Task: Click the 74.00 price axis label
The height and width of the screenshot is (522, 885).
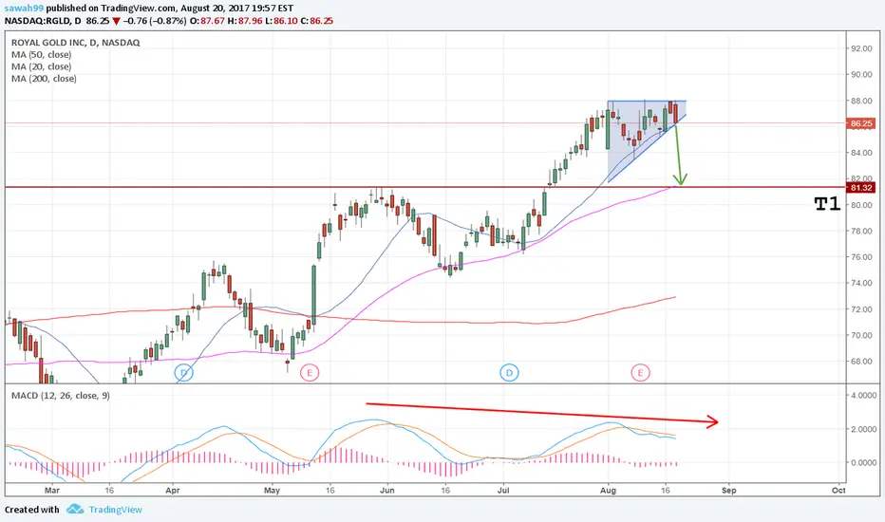Action: click(862, 283)
